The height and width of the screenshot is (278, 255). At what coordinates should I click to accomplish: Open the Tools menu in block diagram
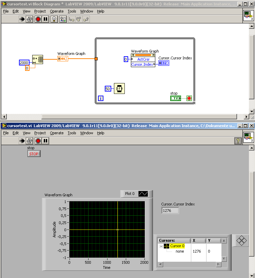72,11
